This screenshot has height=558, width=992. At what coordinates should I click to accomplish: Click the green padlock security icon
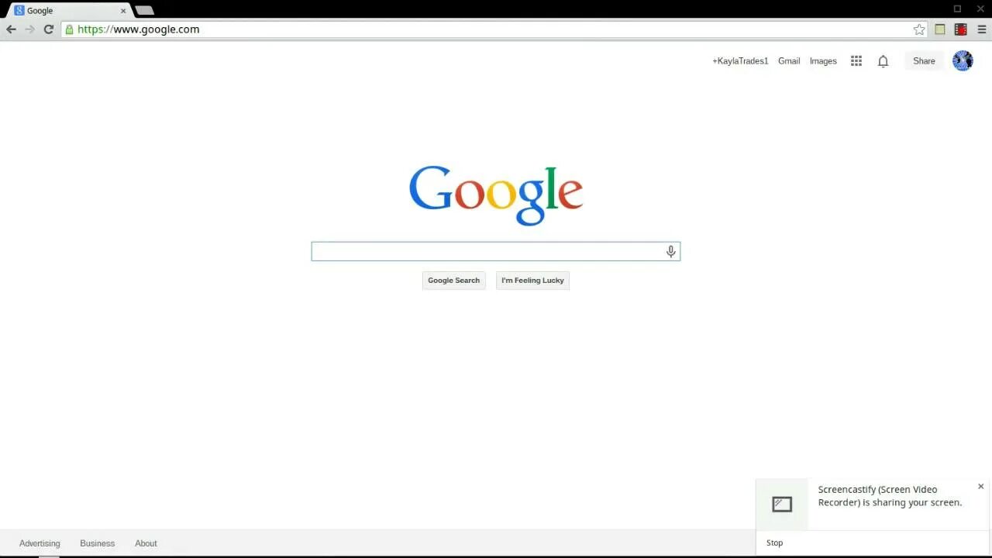[x=69, y=29]
